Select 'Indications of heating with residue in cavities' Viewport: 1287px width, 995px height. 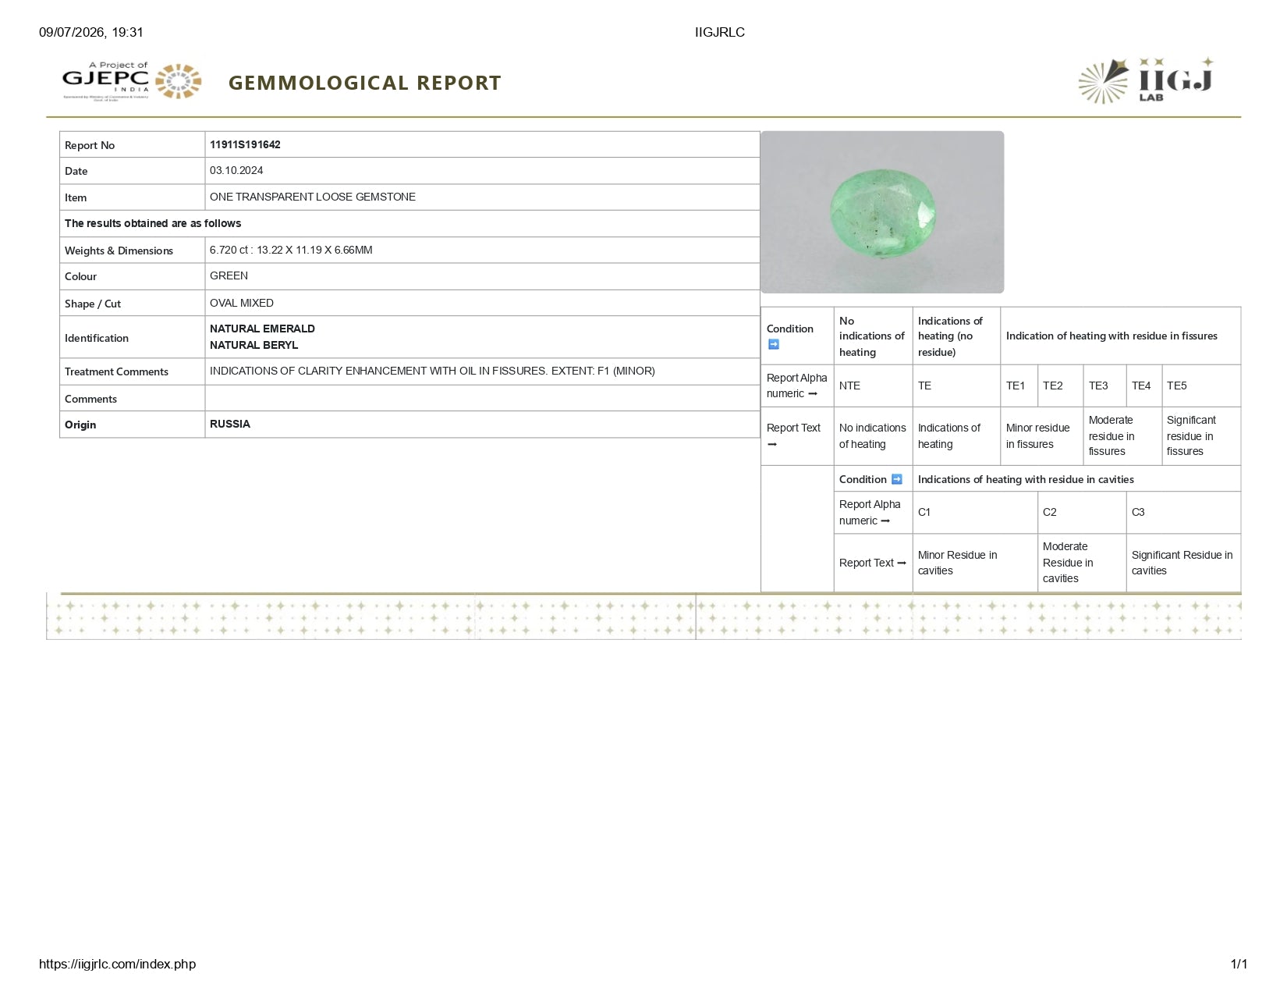pos(1026,479)
